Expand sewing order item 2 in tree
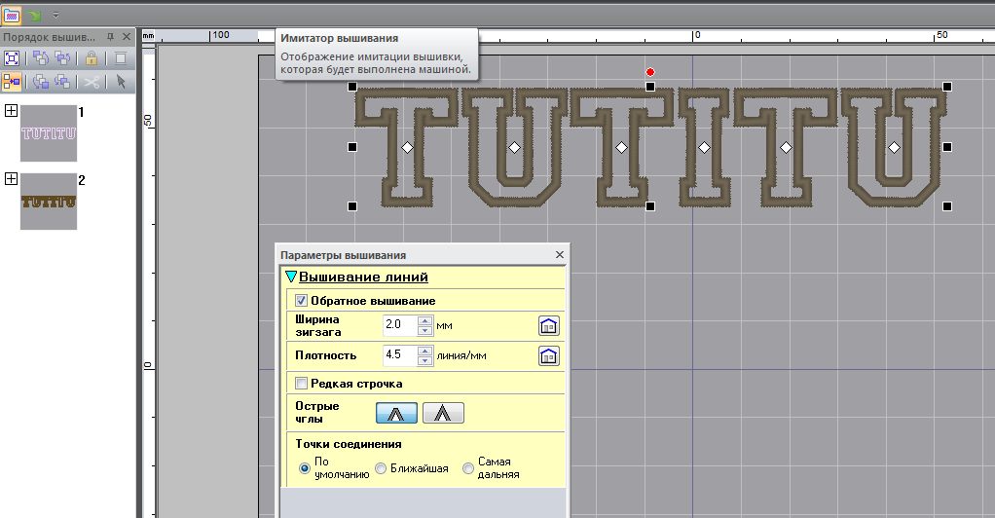The width and height of the screenshot is (995, 518). (11, 179)
